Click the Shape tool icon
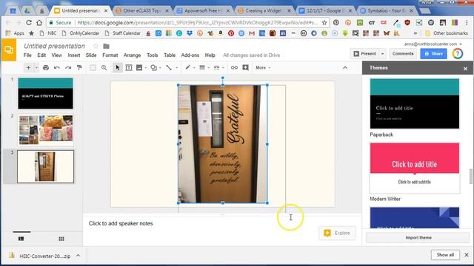The image size is (474, 266). pos(153,68)
